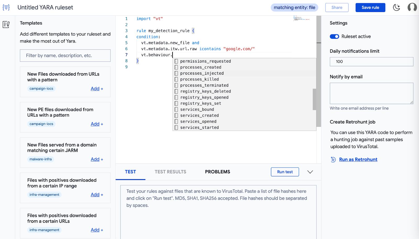
Task: Switch to the TEST RESULTS tab
Action: click(170, 172)
